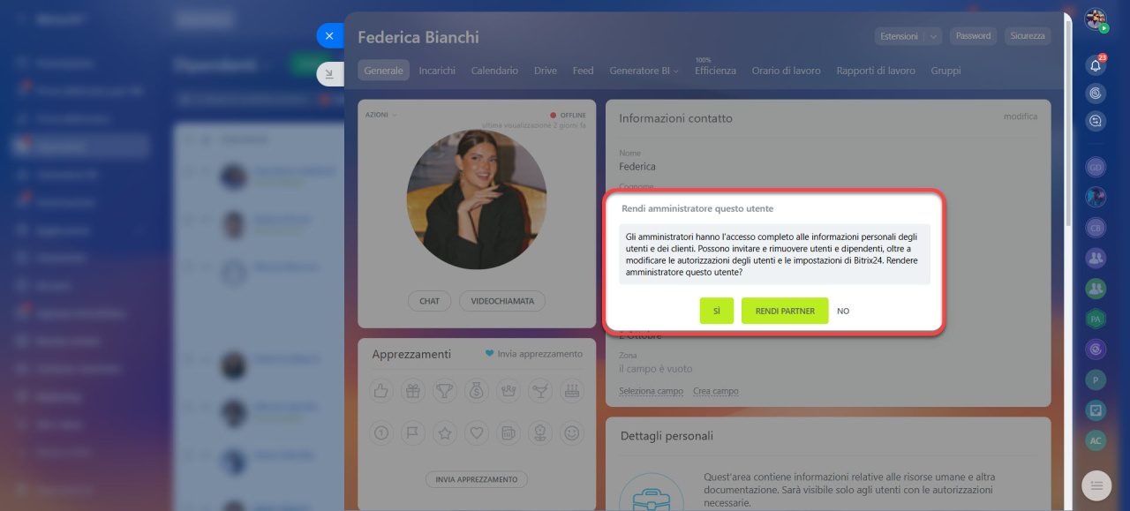Switch to the Calendario tab
The height and width of the screenshot is (511, 1130).
(x=494, y=71)
